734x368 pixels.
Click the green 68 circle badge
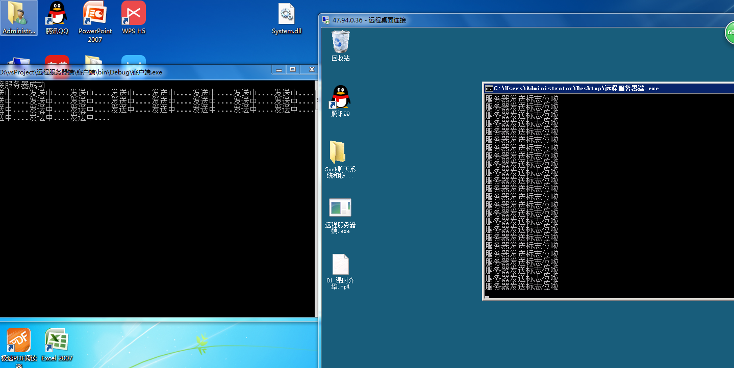tap(729, 33)
